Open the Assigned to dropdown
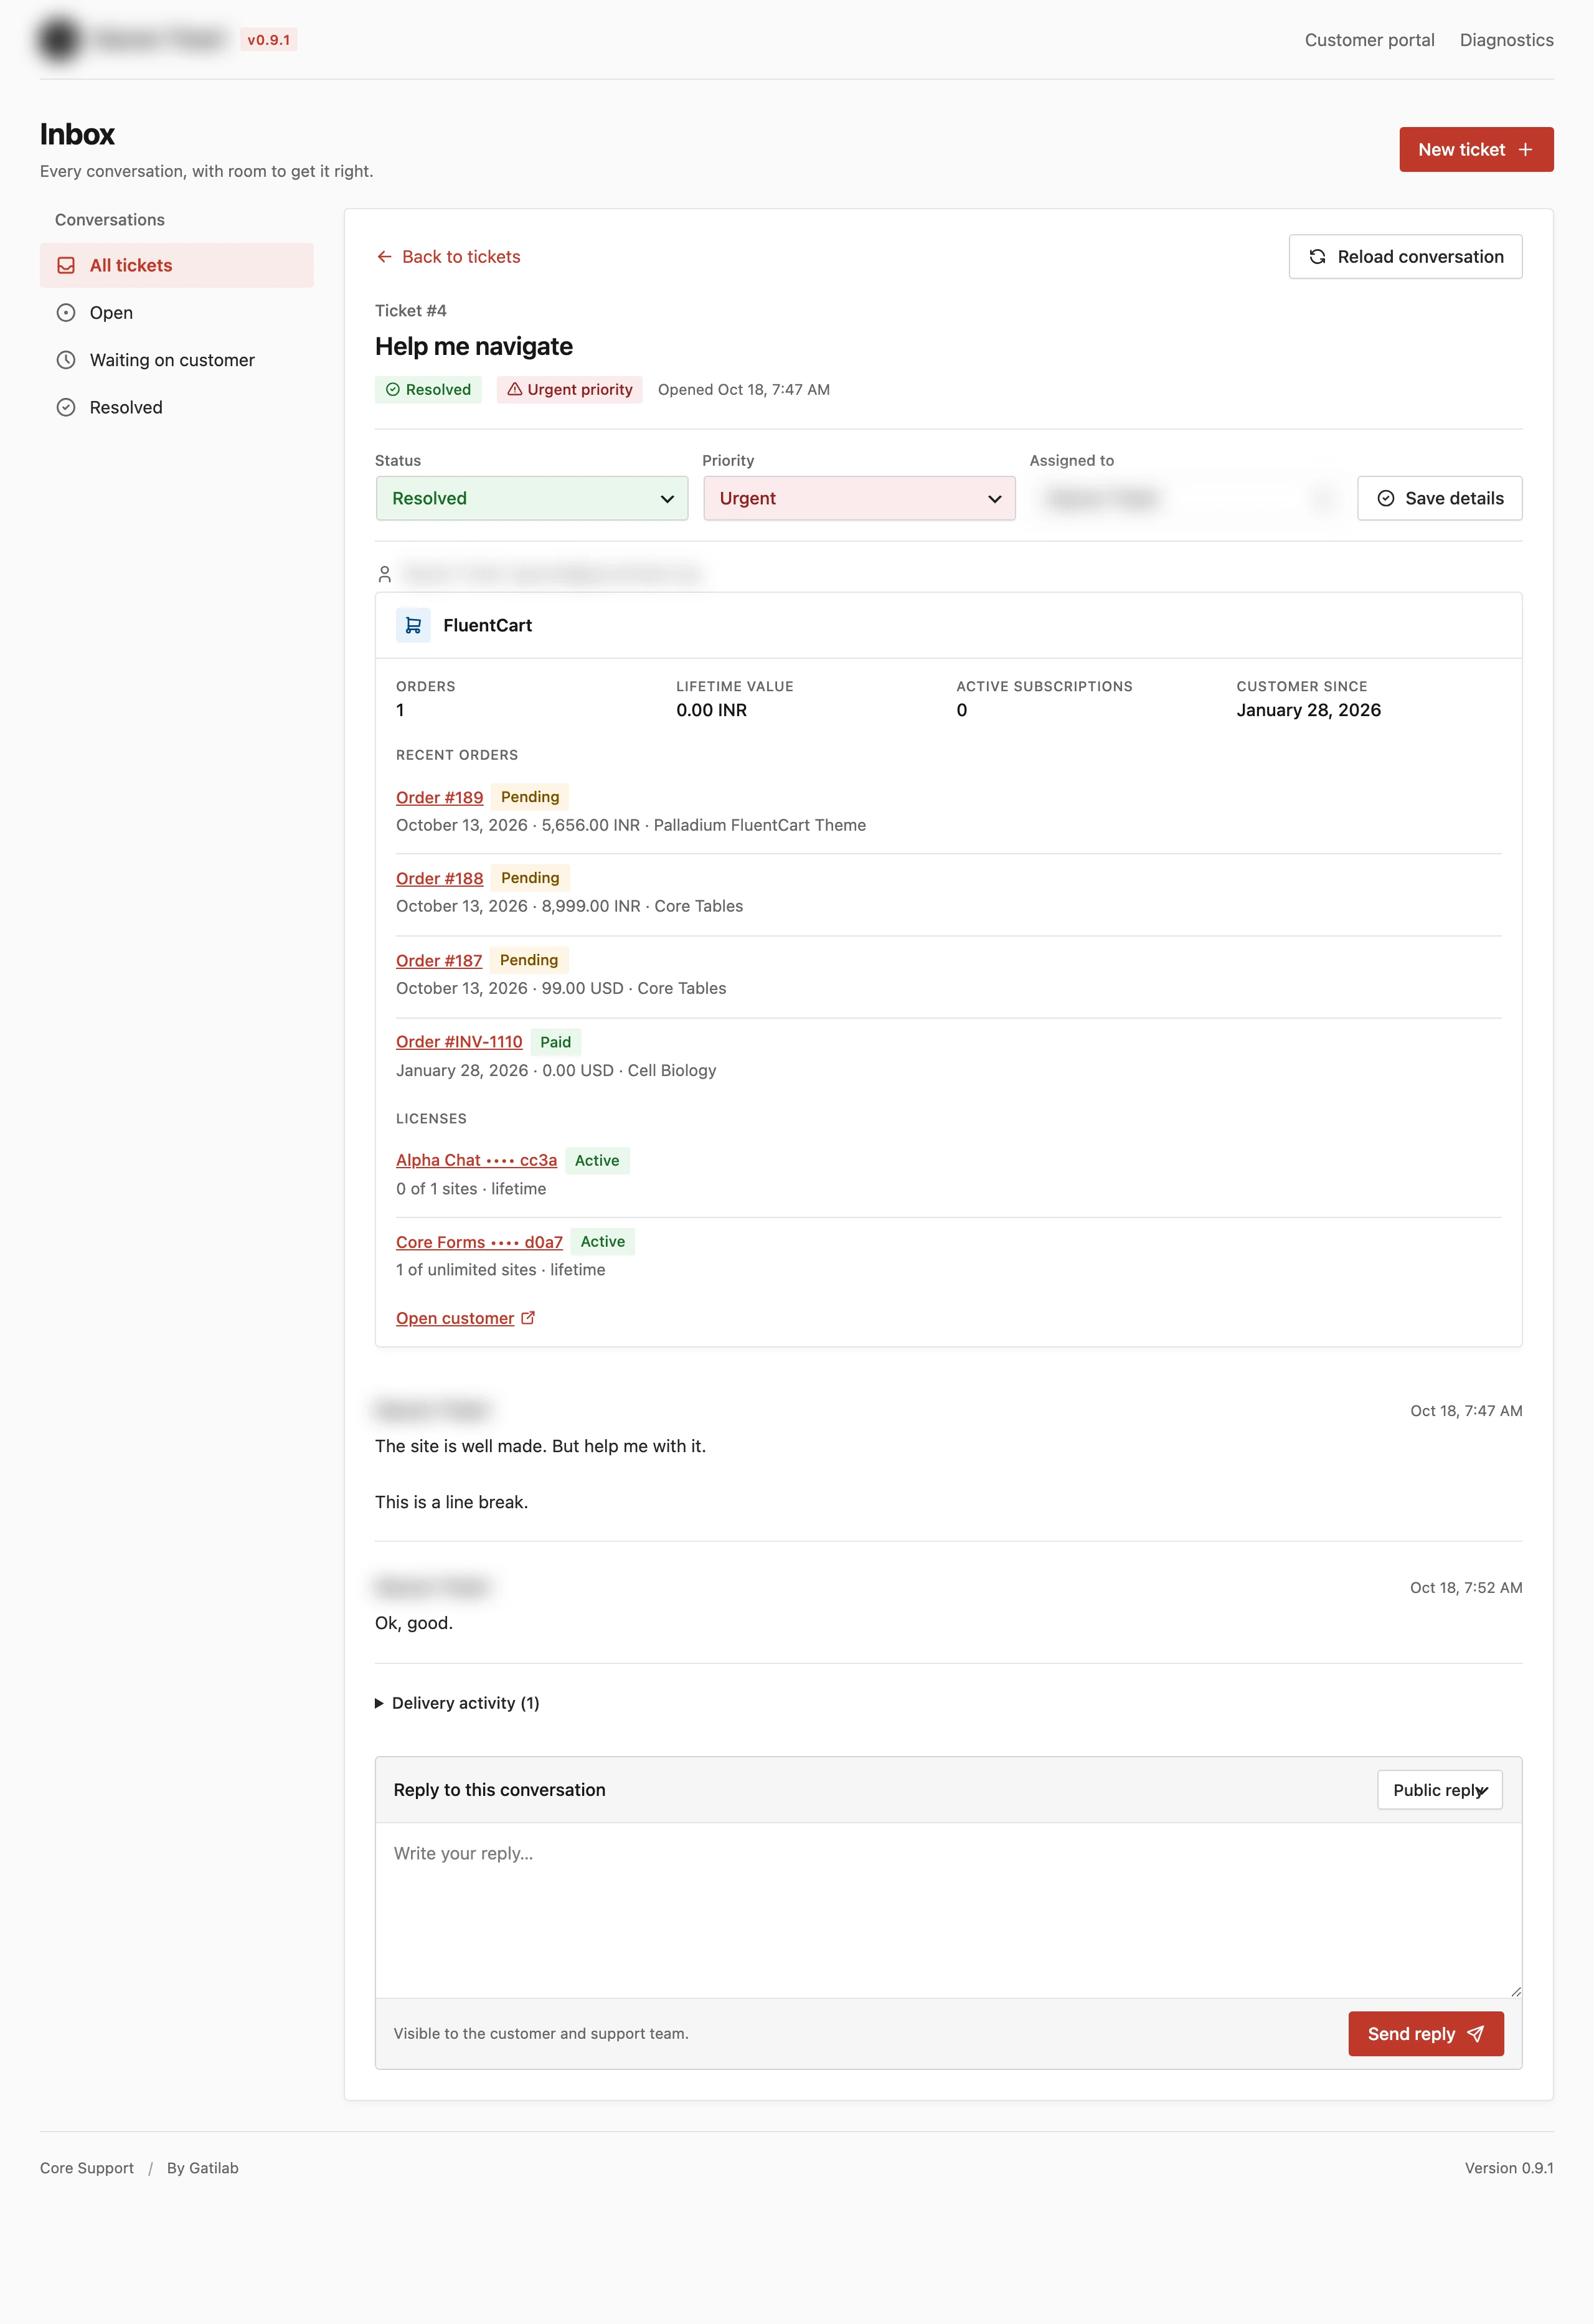This screenshot has width=1594, height=2324. pyautogui.click(x=1186, y=498)
